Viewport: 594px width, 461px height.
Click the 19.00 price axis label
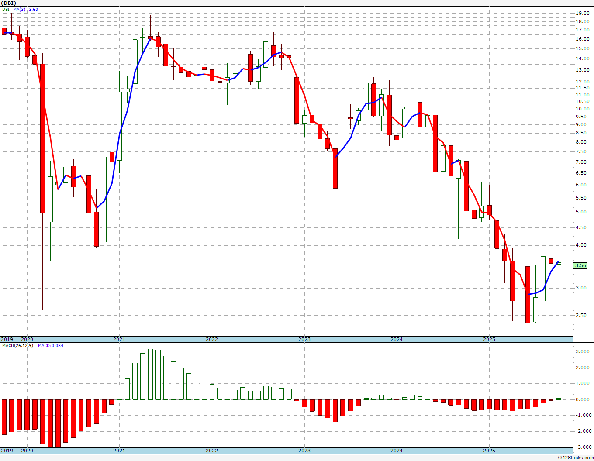582,13
